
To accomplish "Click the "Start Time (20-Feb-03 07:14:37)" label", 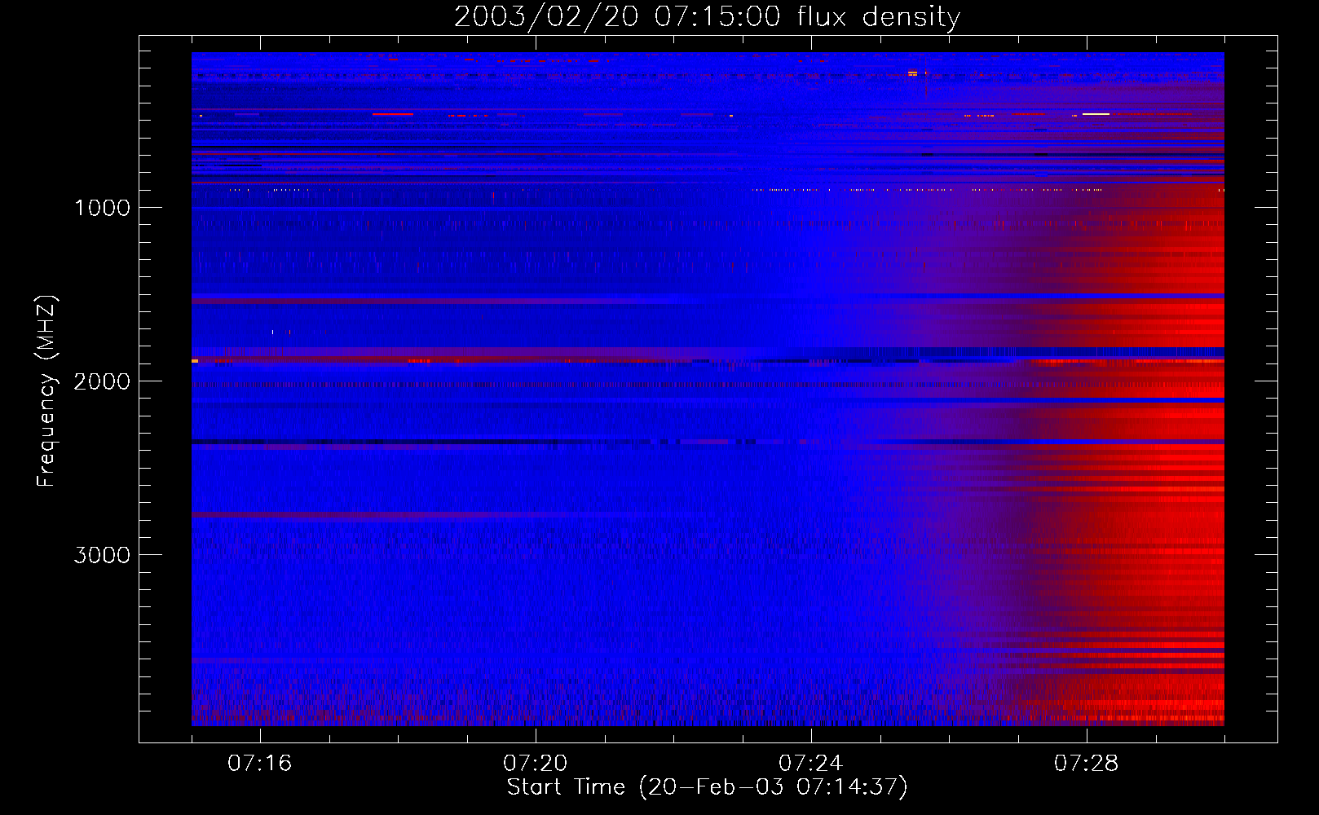I will 707,787.
